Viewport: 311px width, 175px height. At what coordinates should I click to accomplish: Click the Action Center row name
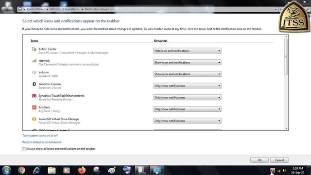48,49
